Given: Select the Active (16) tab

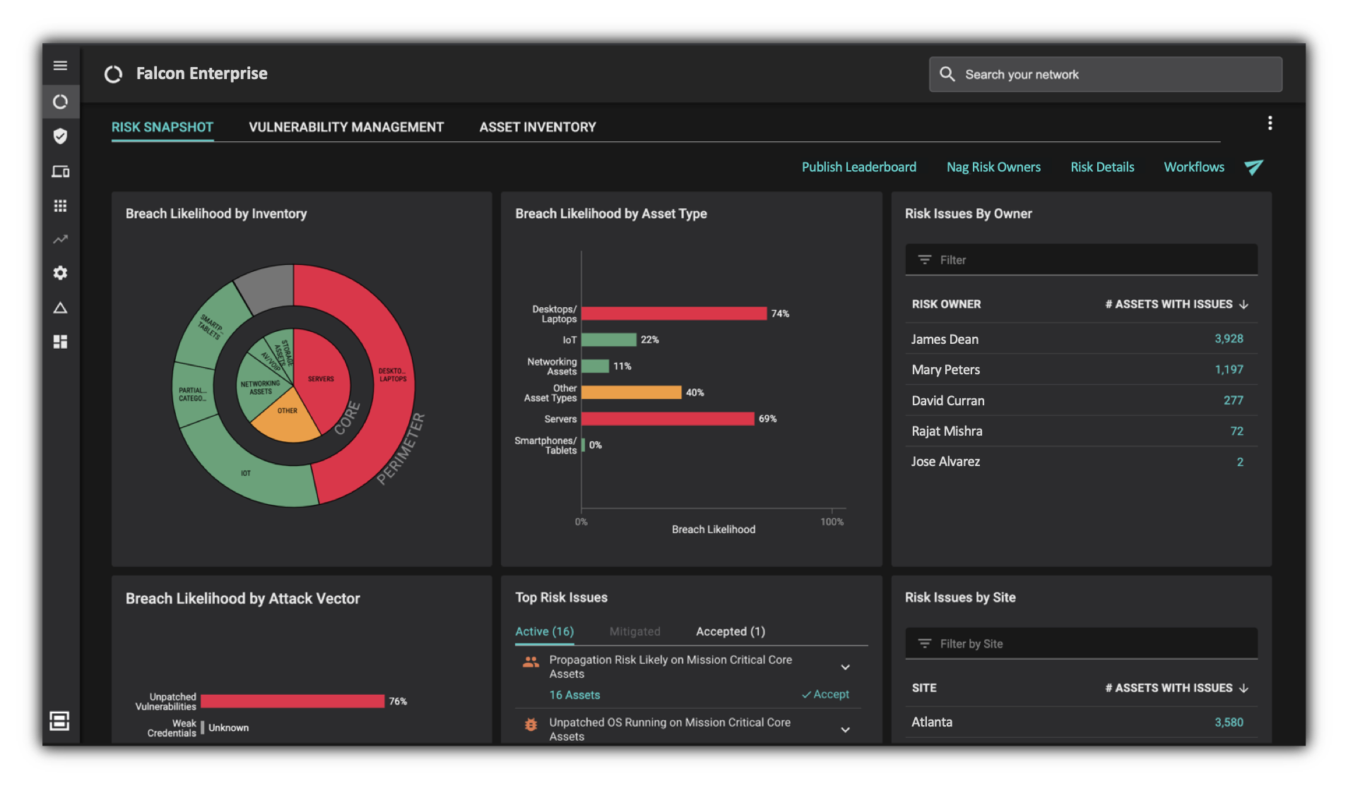Looking at the screenshot, I should pyautogui.click(x=544, y=631).
